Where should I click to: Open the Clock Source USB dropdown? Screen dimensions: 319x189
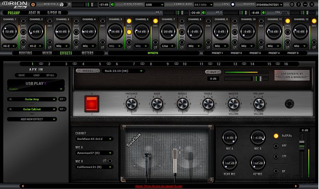[155, 4]
